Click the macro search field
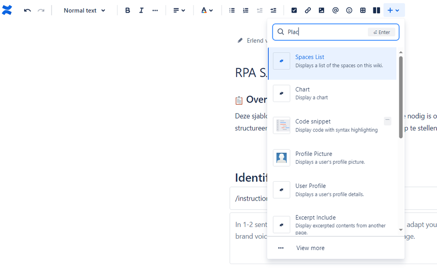 pyautogui.click(x=335, y=32)
